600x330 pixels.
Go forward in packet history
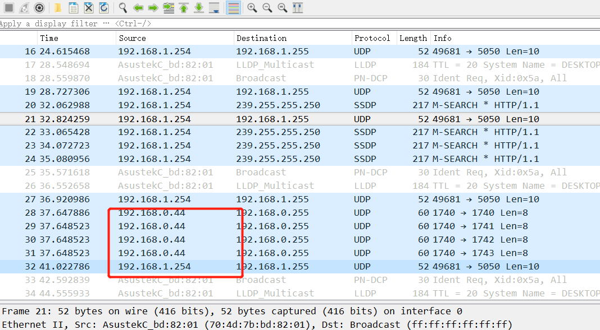(x=153, y=8)
